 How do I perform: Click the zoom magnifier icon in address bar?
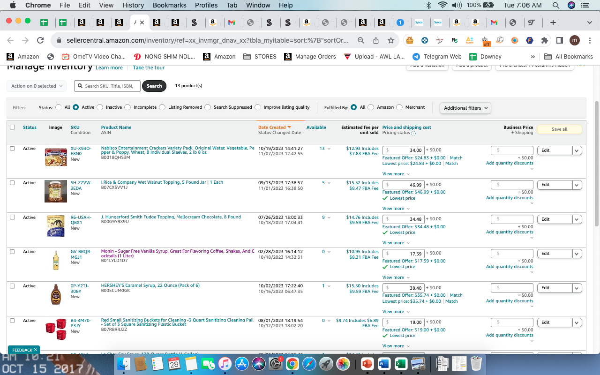coord(361,41)
